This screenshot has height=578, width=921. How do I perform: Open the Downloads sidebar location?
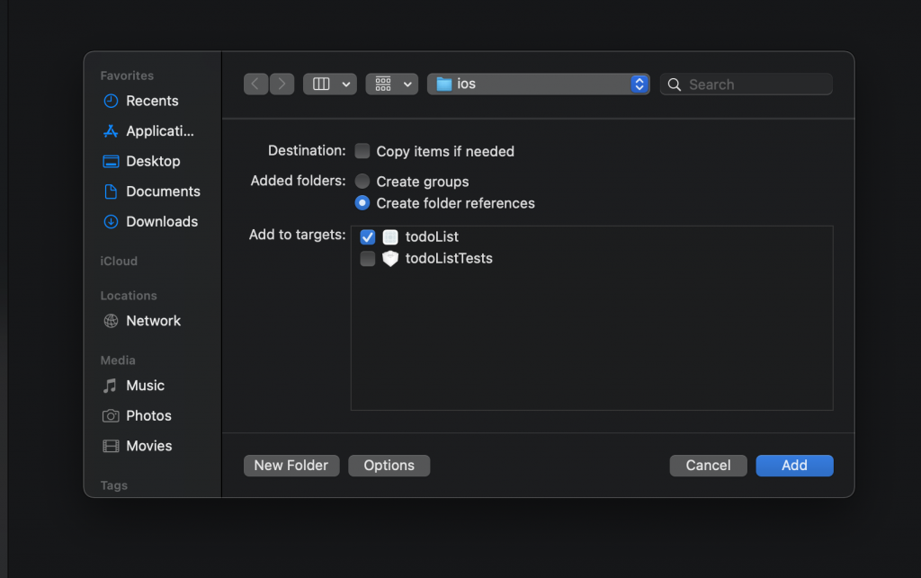(161, 221)
